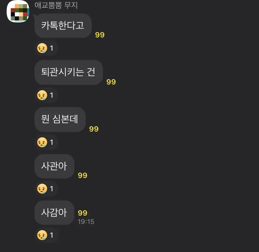Toggle the reaction chip showing count 1 below 사감아
The height and width of the screenshot is (252, 259).
[x=46, y=235]
